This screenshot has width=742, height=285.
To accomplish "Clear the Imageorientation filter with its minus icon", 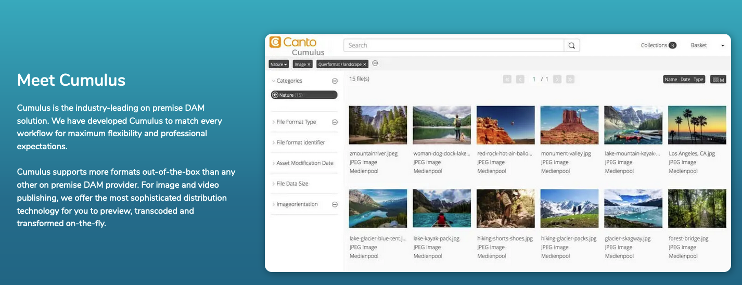I will coord(335,204).
